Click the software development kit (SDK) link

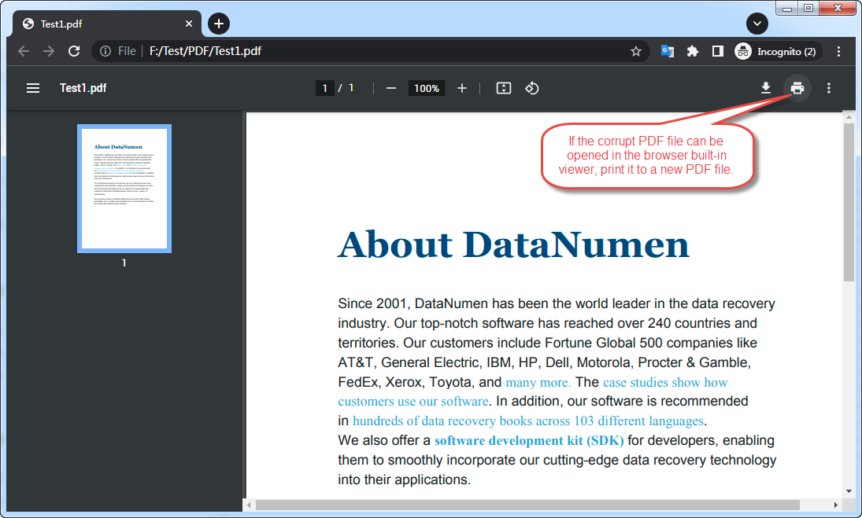[x=528, y=440]
